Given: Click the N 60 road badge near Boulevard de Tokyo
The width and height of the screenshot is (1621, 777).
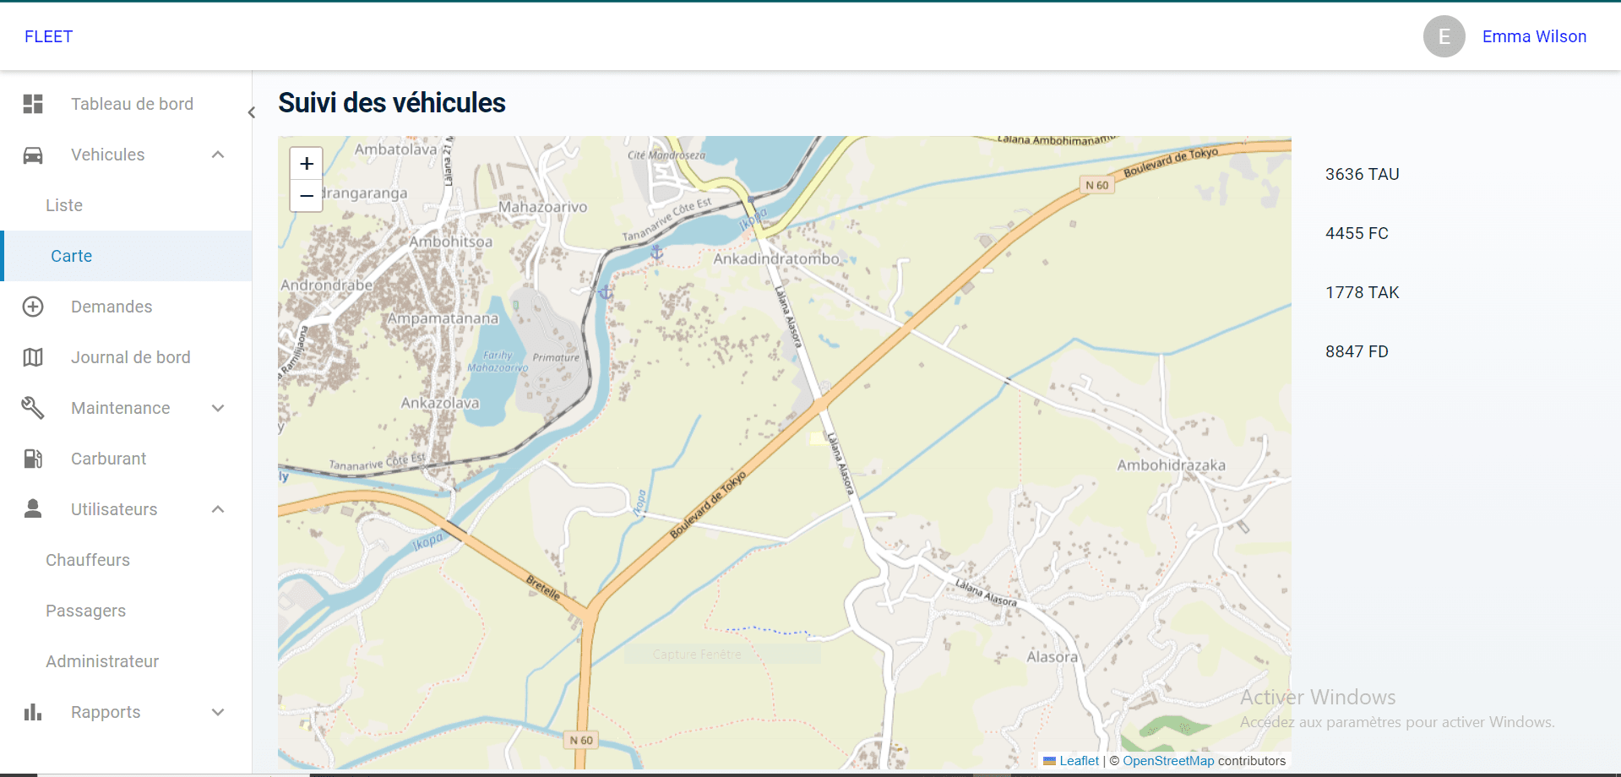Looking at the screenshot, I should point(1096,185).
